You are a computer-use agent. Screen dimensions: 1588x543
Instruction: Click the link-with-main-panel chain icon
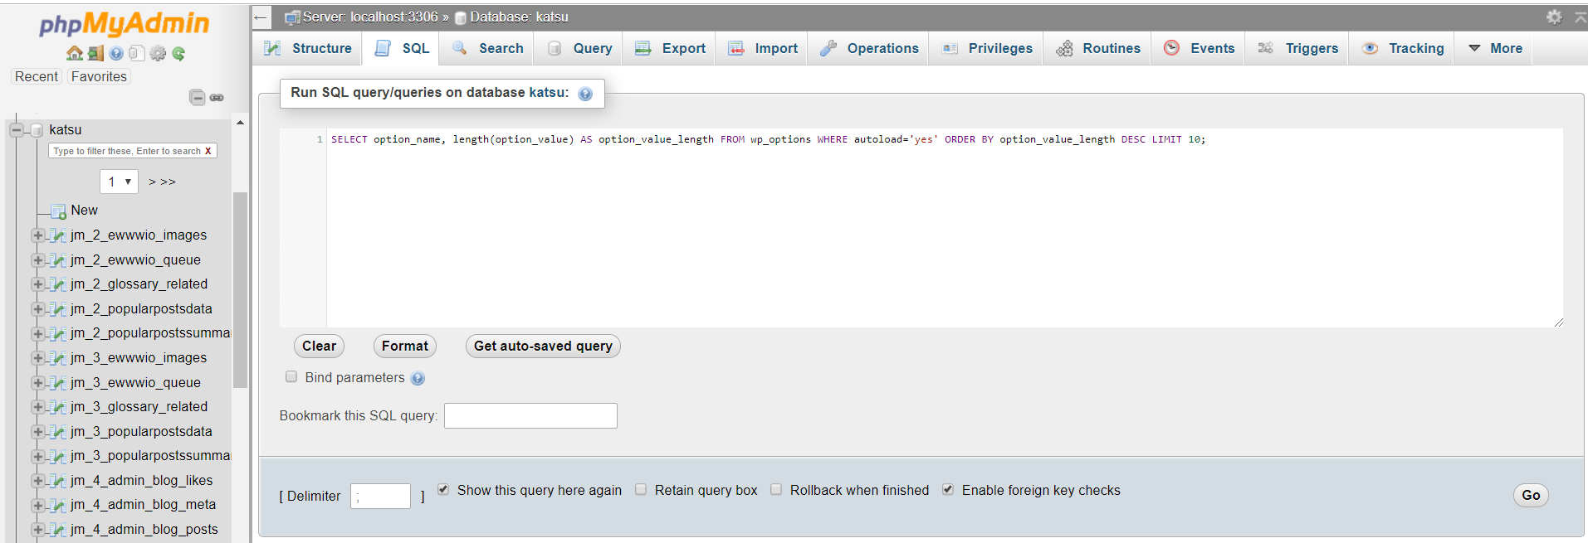pyautogui.click(x=217, y=98)
